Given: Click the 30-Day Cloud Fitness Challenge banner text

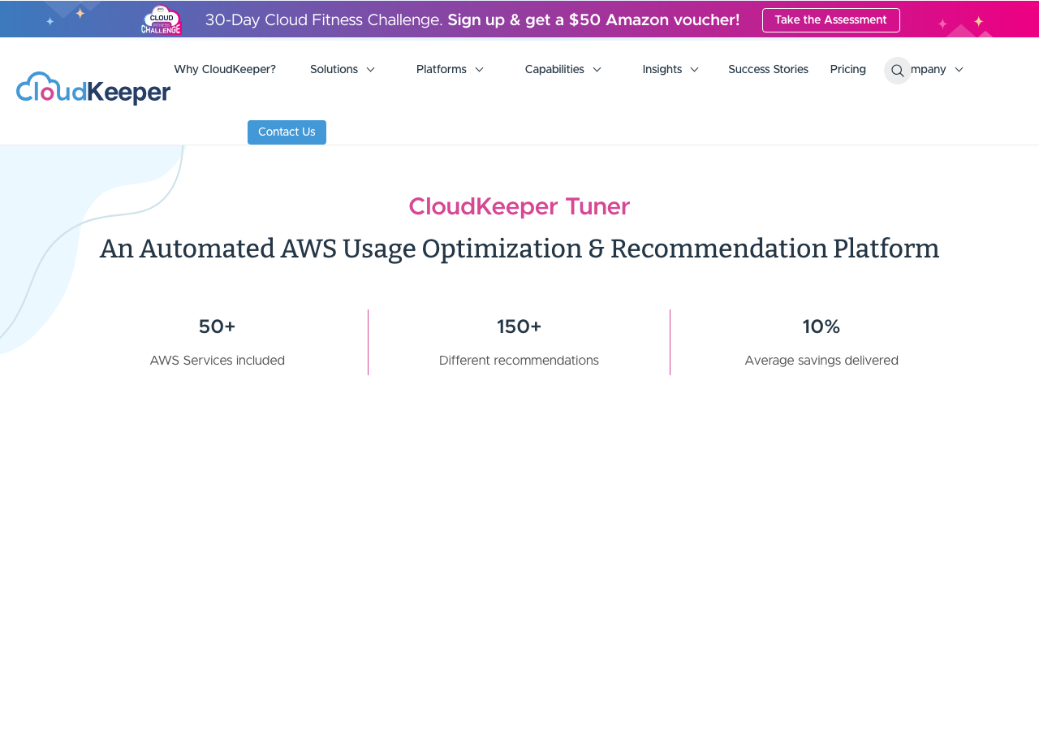Looking at the screenshot, I should pos(472,20).
